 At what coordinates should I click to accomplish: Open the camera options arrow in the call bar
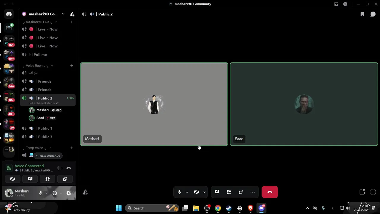coord(204,192)
